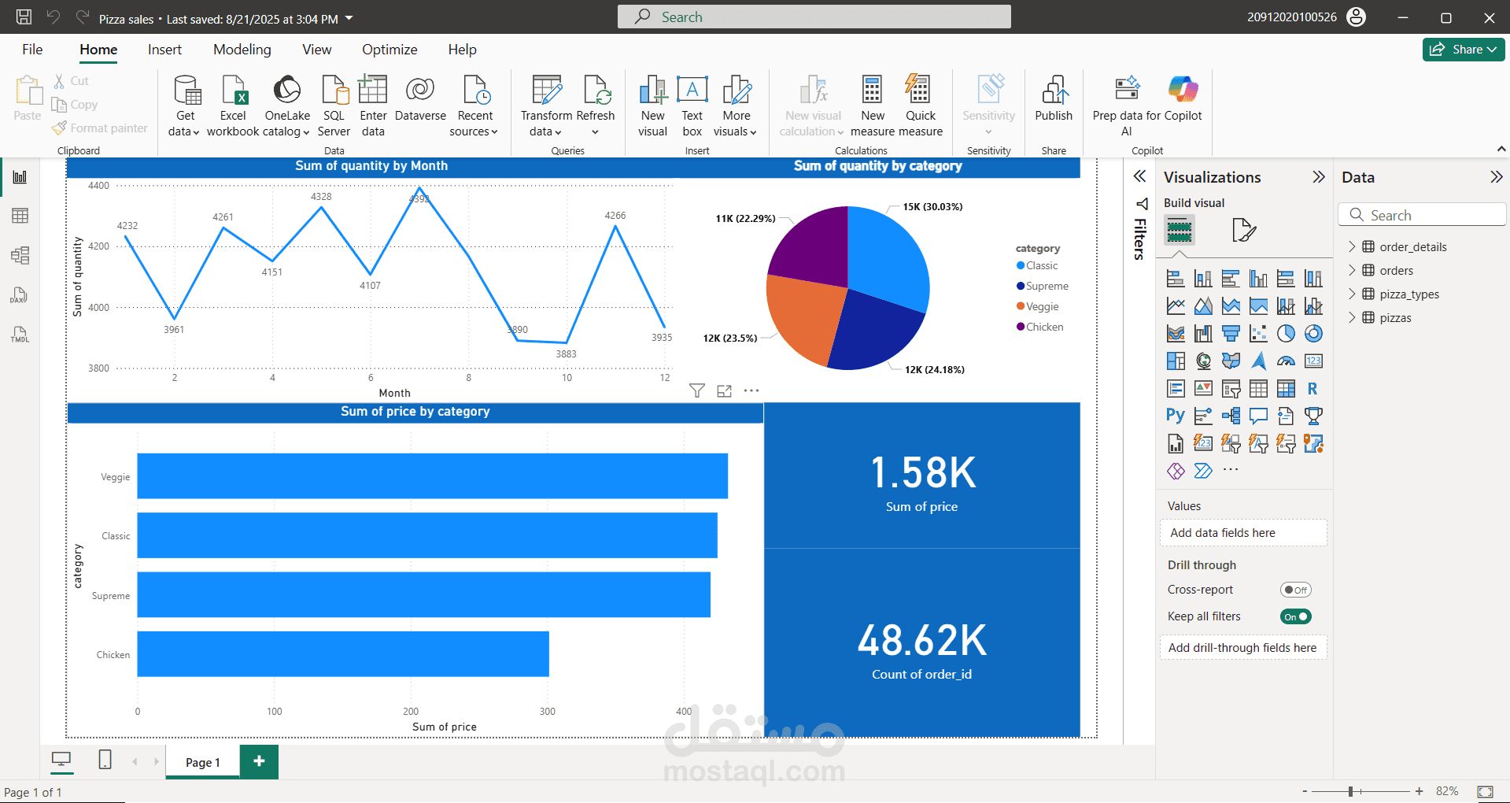1510x803 pixels.
Task: Select the scatter chart visual icon
Action: [x=1258, y=334]
